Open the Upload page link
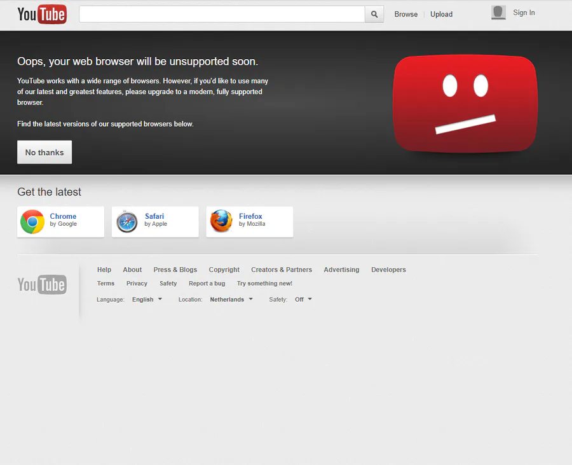This screenshot has height=465, width=572. (442, 14)
